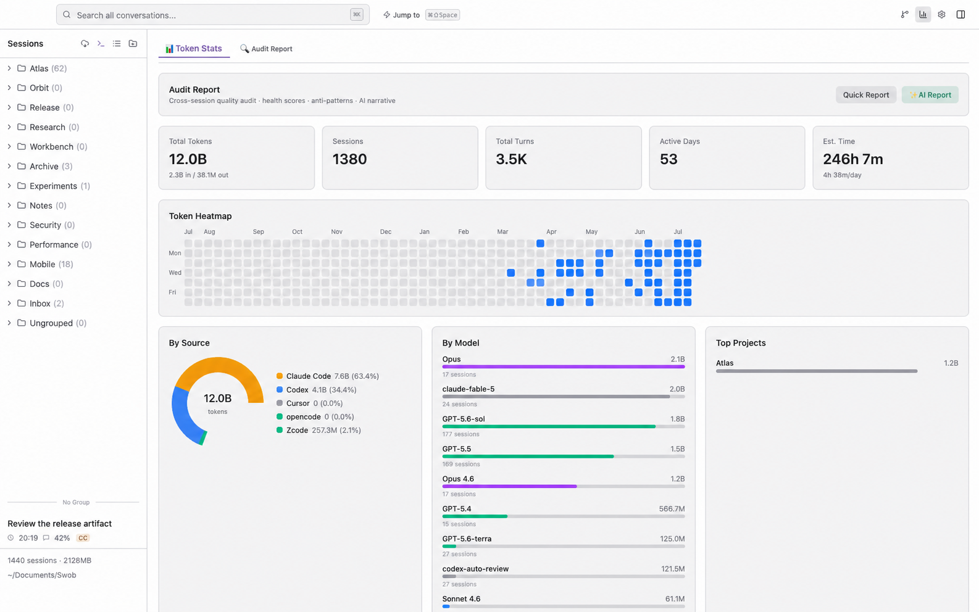Open the git branch icon in the top bar
Viewport: 979px width, 612px height.
click(x=904, y=15)
